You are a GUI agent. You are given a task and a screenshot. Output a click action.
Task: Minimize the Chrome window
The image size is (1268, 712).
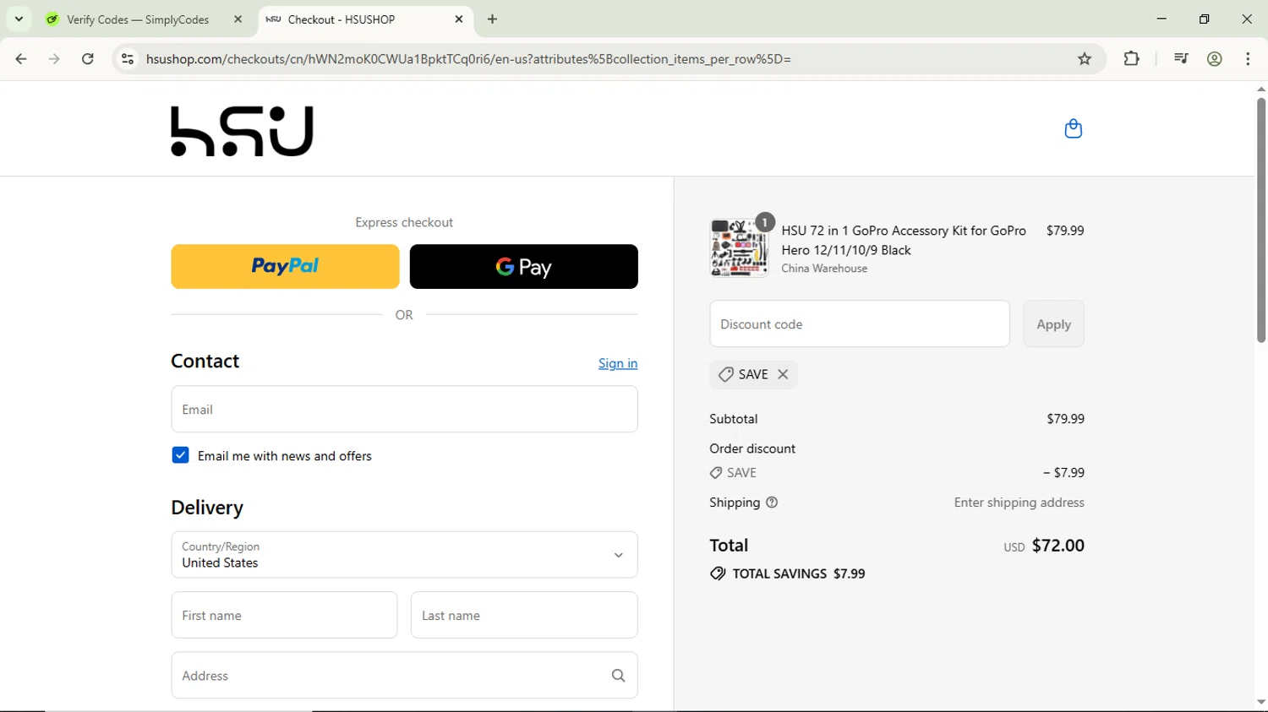click(x=1161, y=19)
